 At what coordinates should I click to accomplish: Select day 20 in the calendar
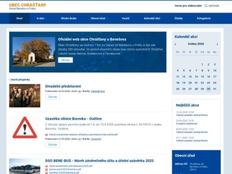click(190, 83)
